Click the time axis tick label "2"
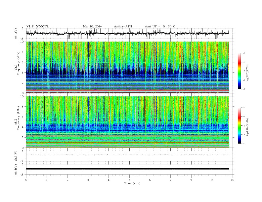 pyautogui.click(x=67, y=180)
